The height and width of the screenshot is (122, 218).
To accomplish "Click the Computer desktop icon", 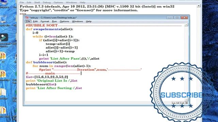I will (4, 4).
